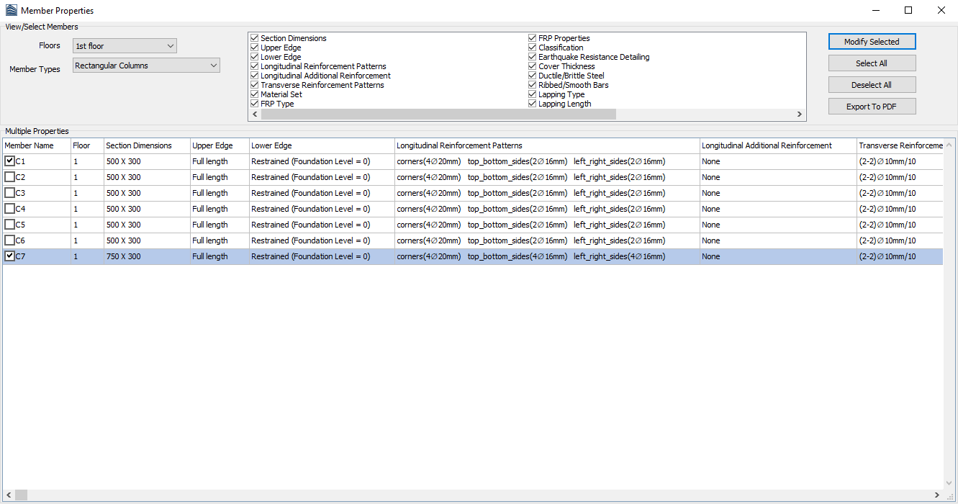Maximize the Member Properties window
This screenshot has height=504, width=958.
pos(908,11)
